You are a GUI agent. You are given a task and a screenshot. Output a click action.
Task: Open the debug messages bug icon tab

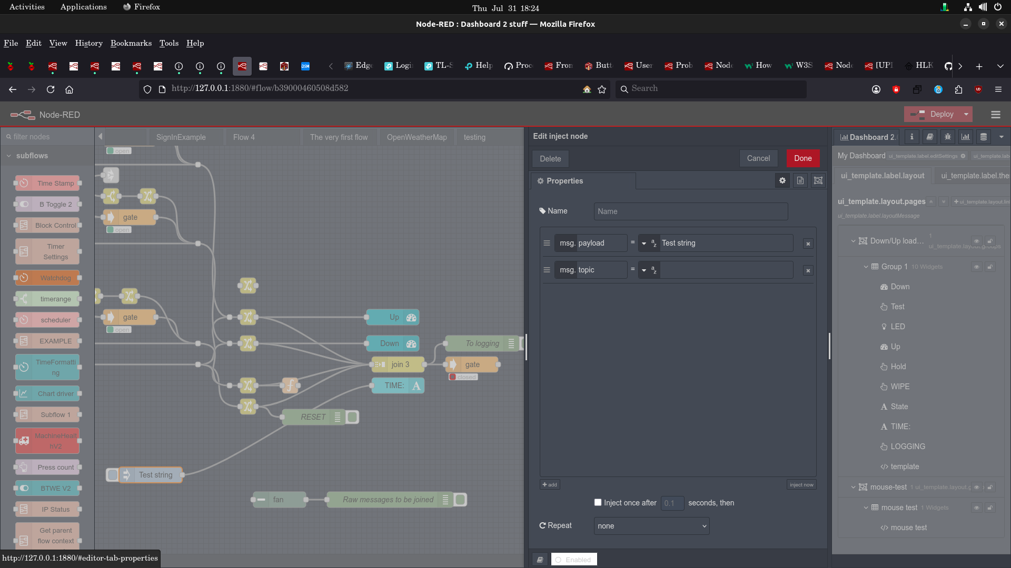pyautogui.click(x=948, y=137)
